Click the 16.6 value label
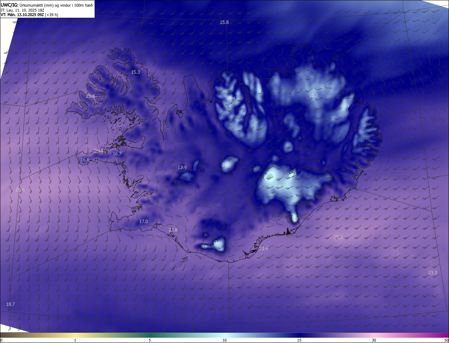The height and width of the screenshot is (343, 449). click(85, 160)
